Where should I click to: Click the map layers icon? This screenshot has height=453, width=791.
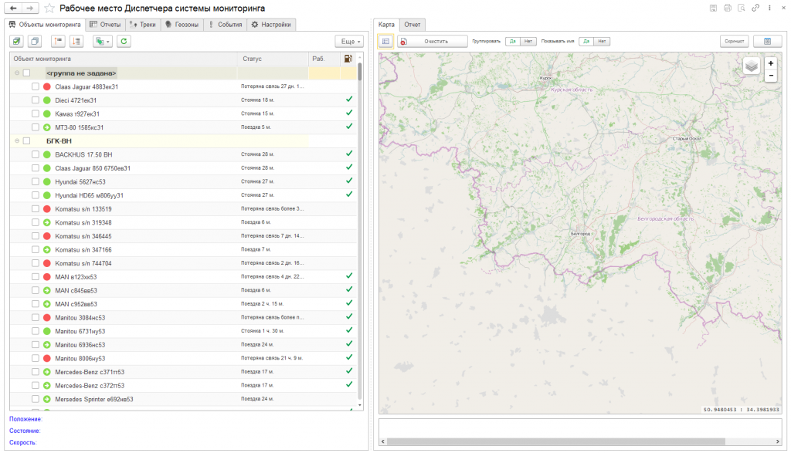click(752, 66)
